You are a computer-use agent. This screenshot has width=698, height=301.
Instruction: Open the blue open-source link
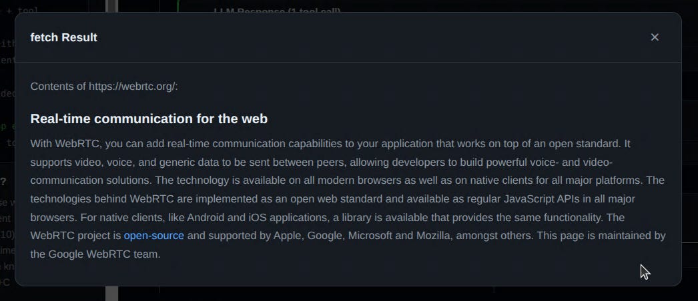(154, 236)
